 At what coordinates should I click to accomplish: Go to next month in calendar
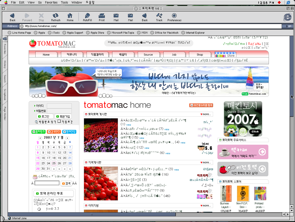(x=67, y=138)
